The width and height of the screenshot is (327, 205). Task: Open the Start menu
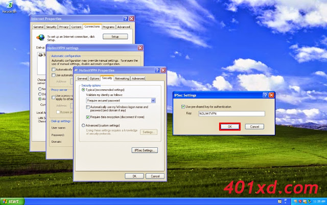[12, 201]
